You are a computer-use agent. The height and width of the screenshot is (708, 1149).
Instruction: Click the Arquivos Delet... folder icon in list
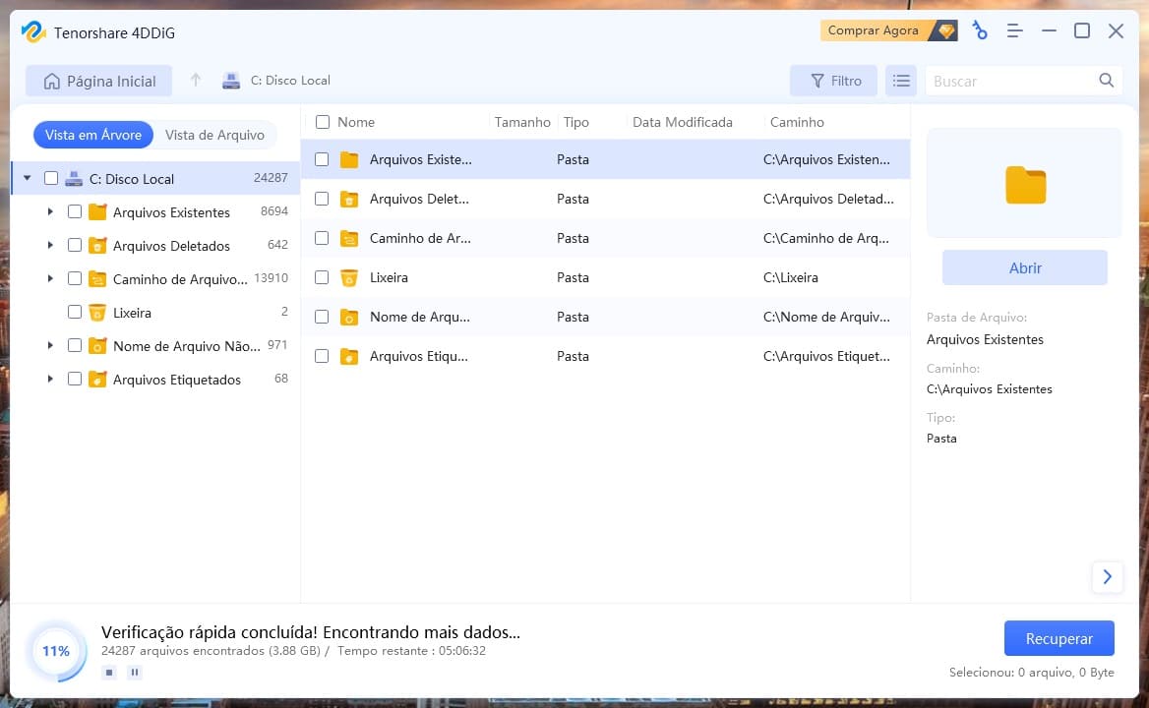coord(349,200)
